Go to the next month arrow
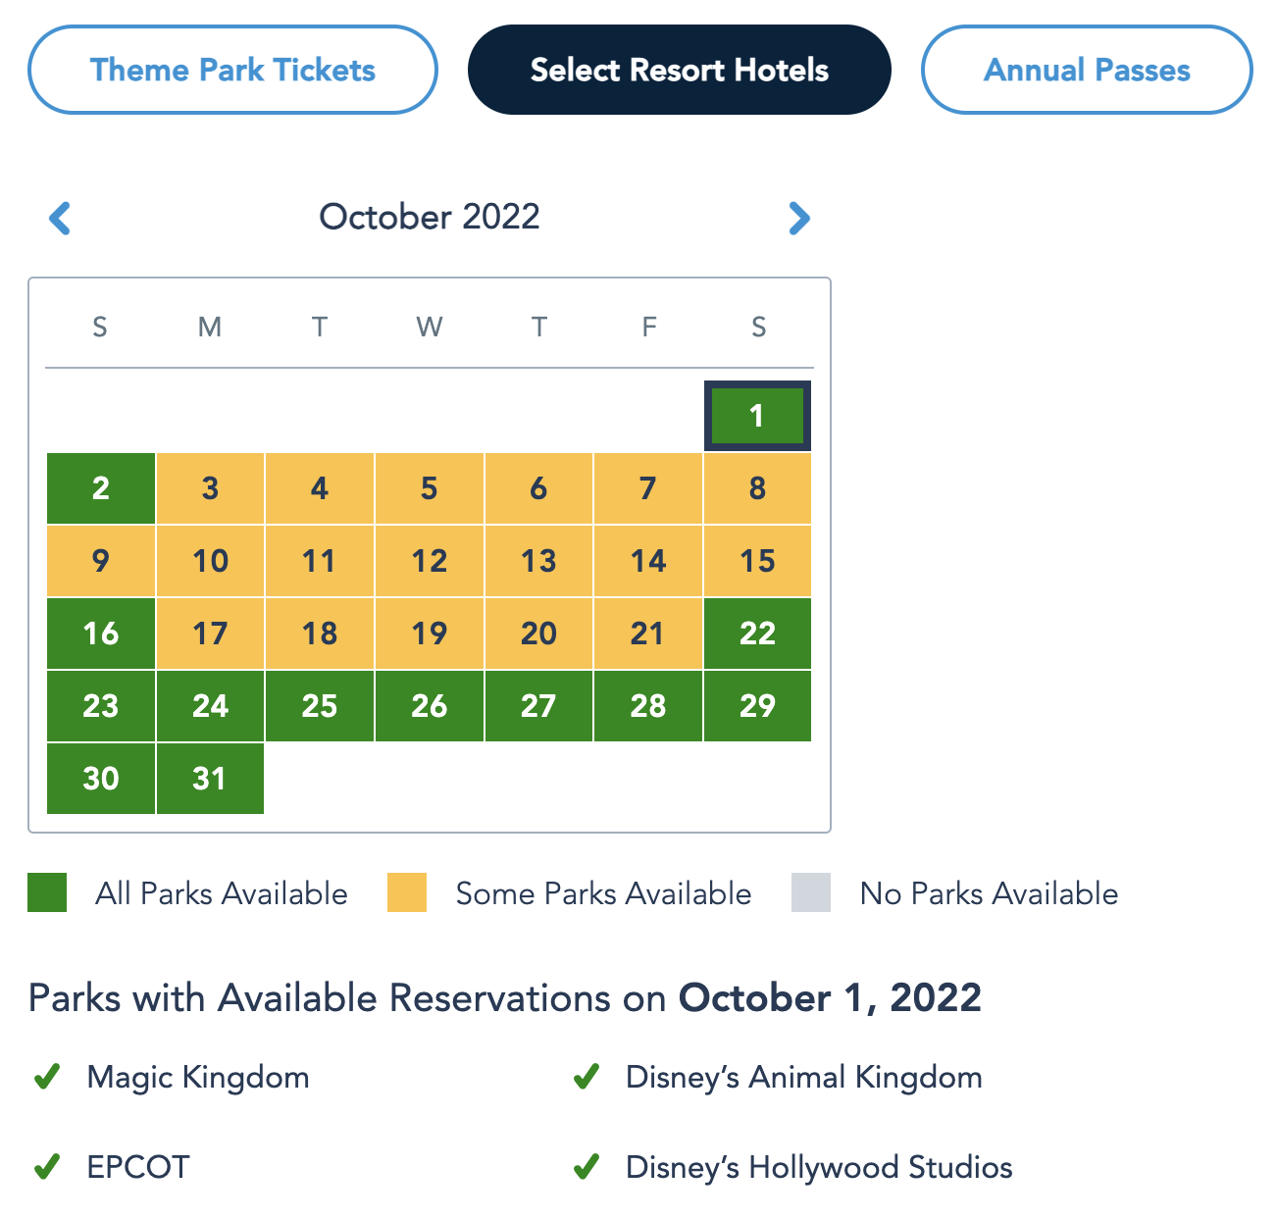Viewport: 1276px width, 1218px height. [799, 218]
